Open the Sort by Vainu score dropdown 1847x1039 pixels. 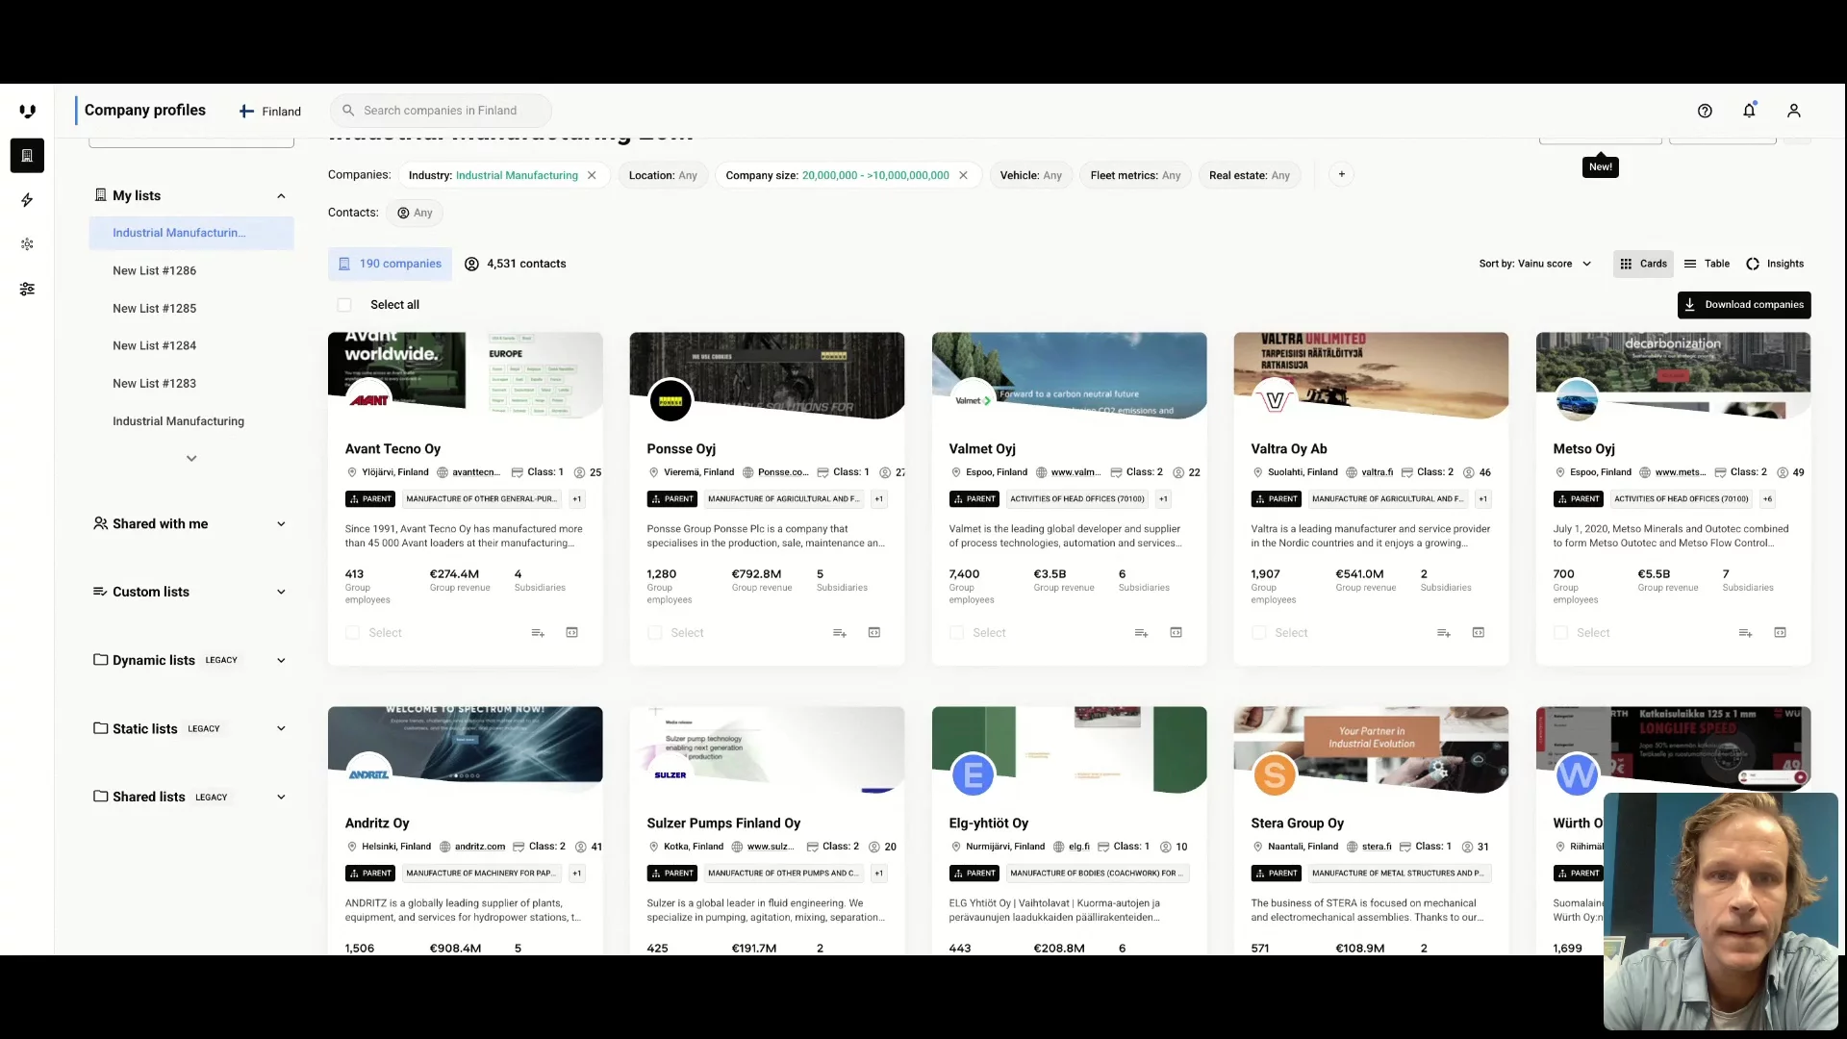click(1535, 264)
